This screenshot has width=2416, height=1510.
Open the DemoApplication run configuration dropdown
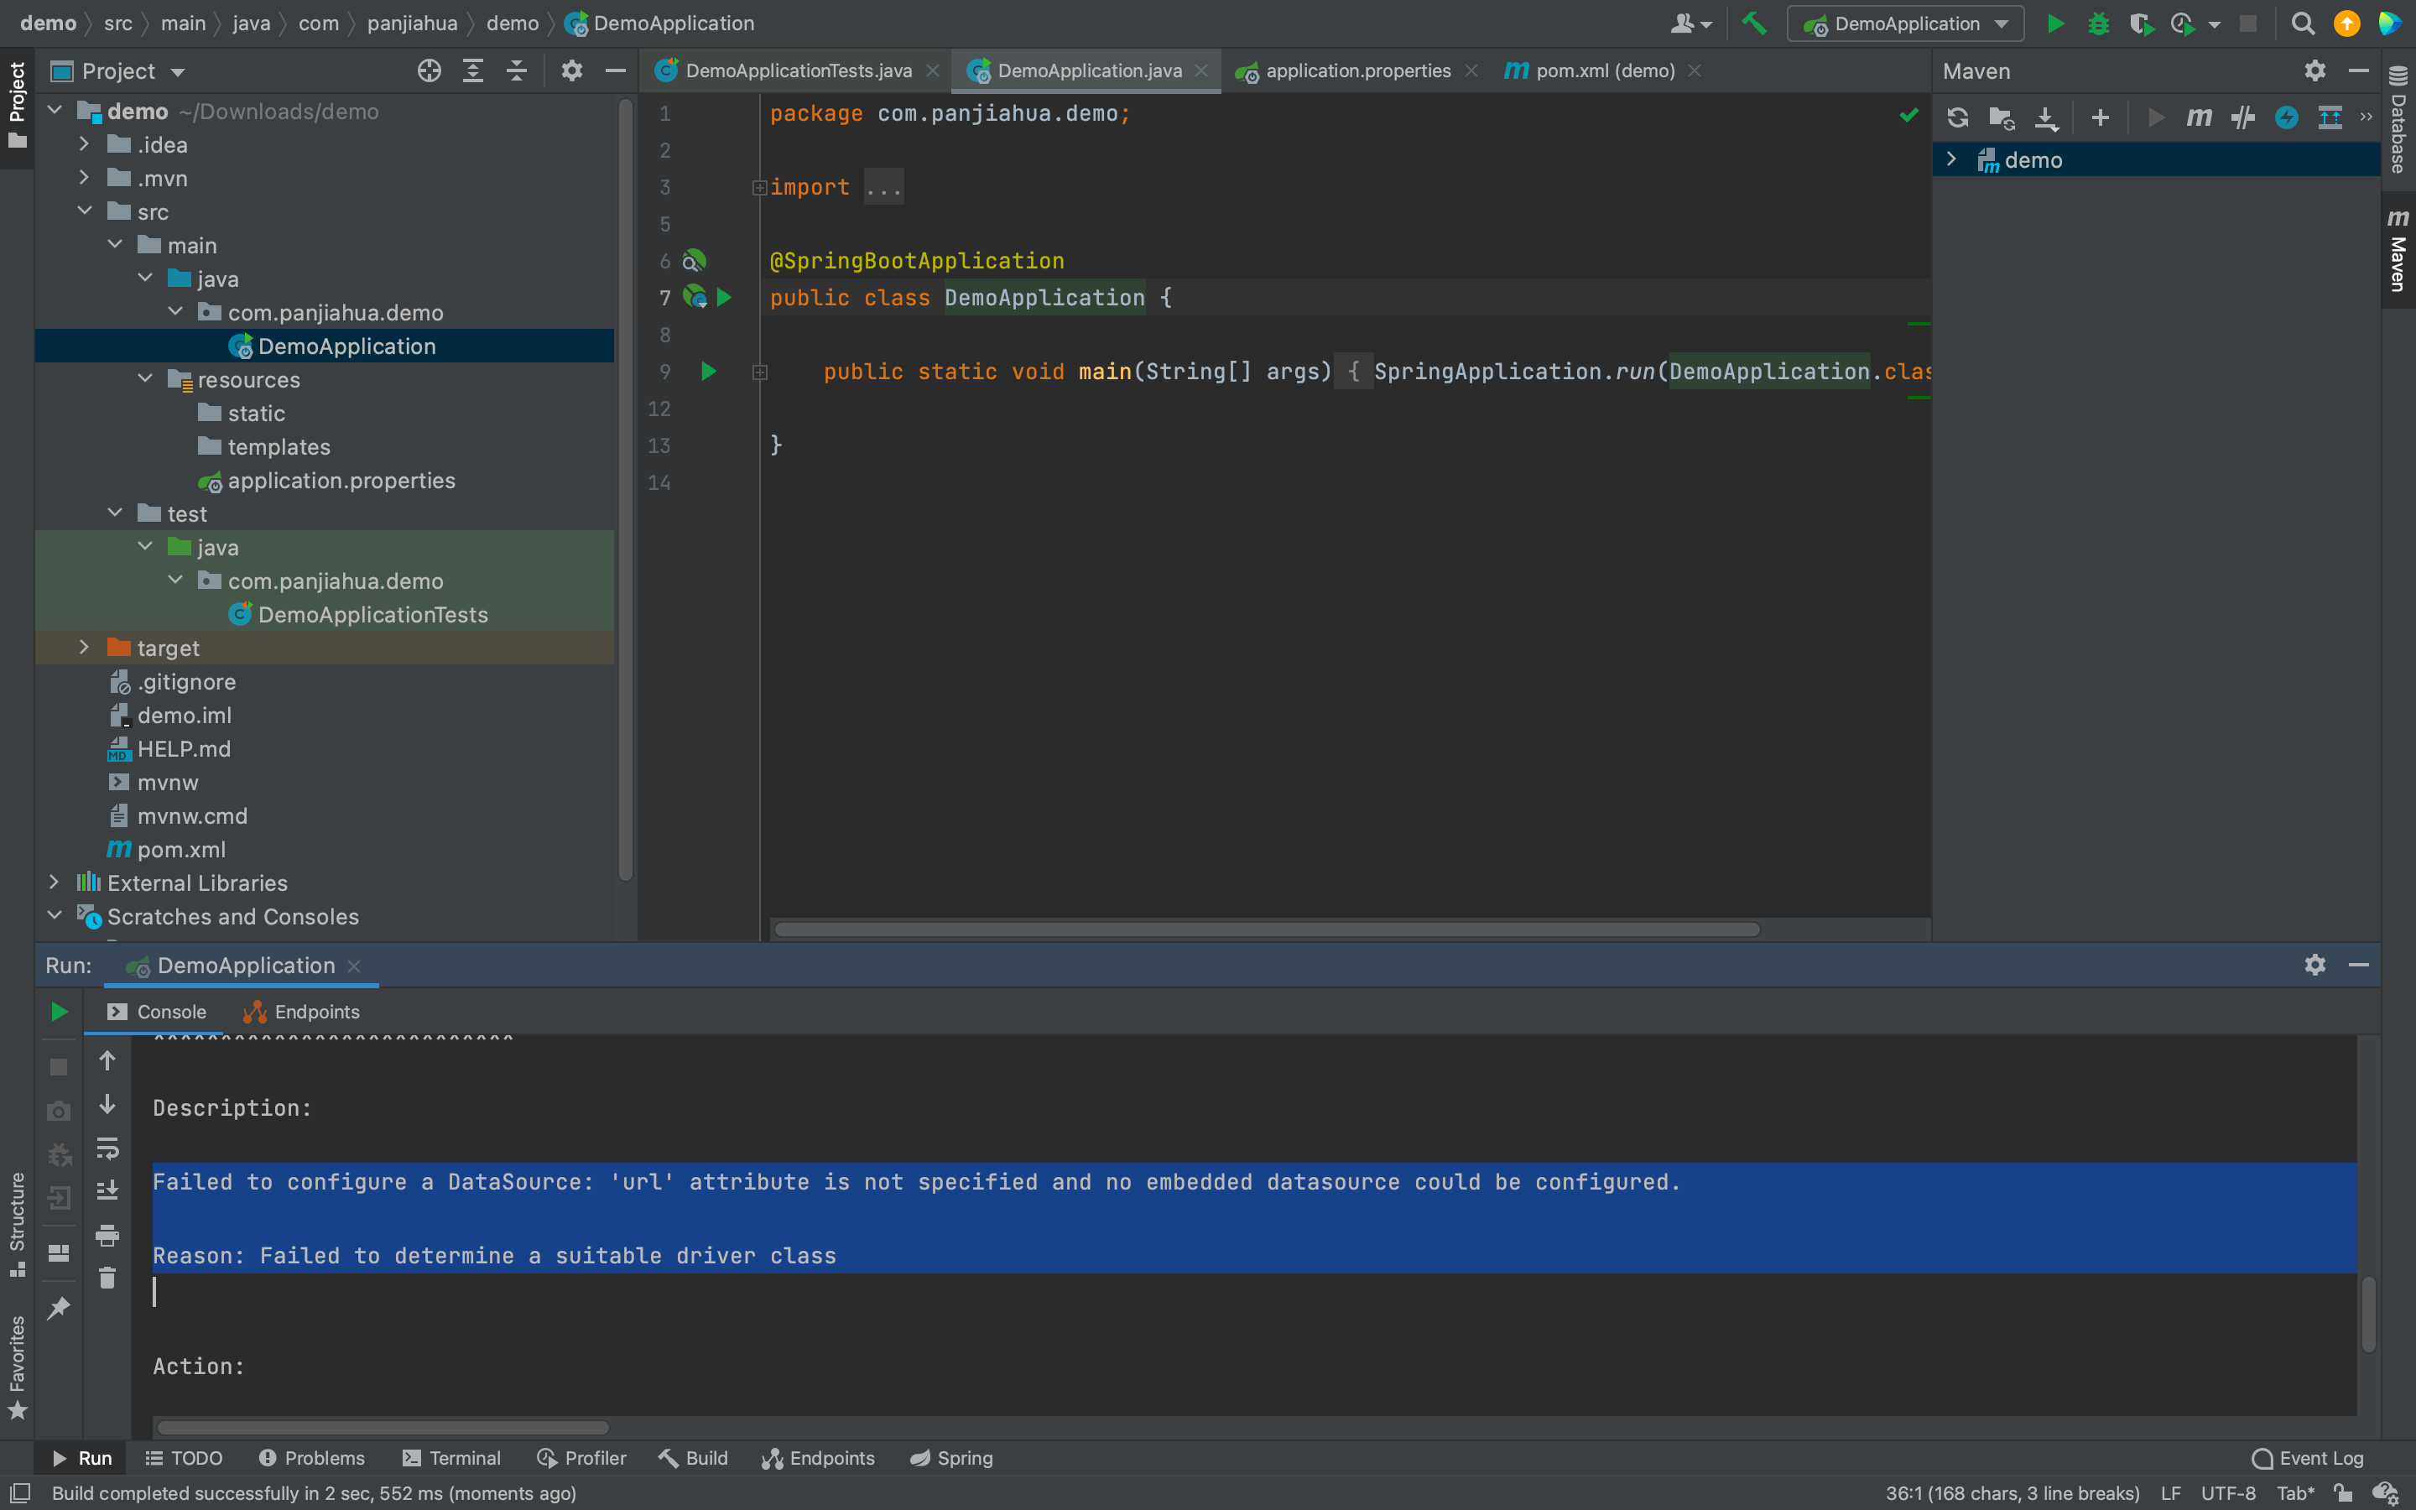pyautogui.click(x=1906, y=23)
